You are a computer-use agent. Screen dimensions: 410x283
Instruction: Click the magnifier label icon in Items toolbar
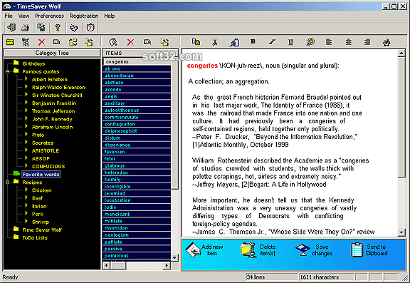tap(147, 42)
